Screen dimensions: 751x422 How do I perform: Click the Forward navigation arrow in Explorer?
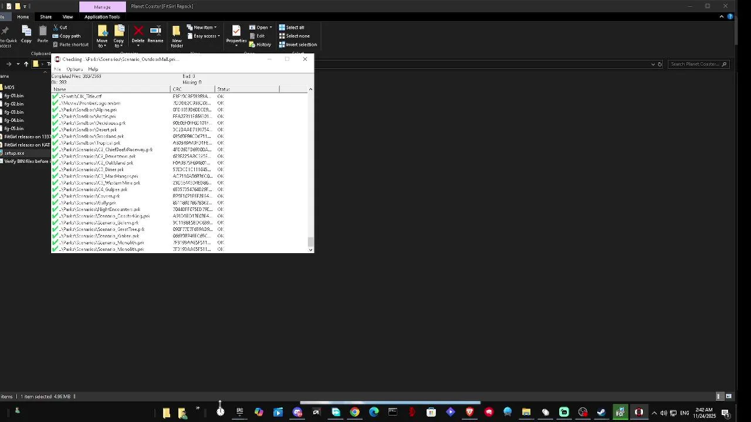(x=8, y=64)
